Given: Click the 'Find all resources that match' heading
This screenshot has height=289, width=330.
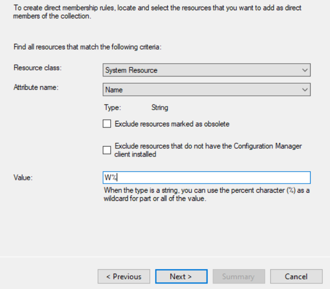Looking at the screenshot, I should (x=87, y=47).
